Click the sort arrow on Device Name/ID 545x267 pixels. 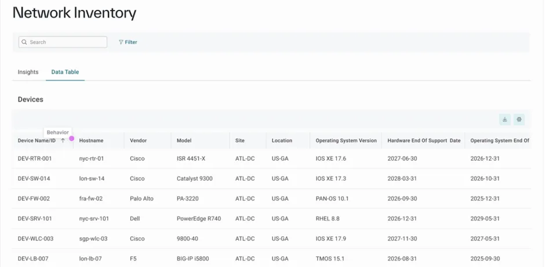(63, 140)
